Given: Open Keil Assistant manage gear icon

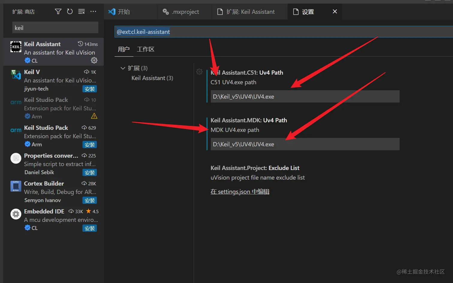Looking at the screenshot, I should click(94, 61).
